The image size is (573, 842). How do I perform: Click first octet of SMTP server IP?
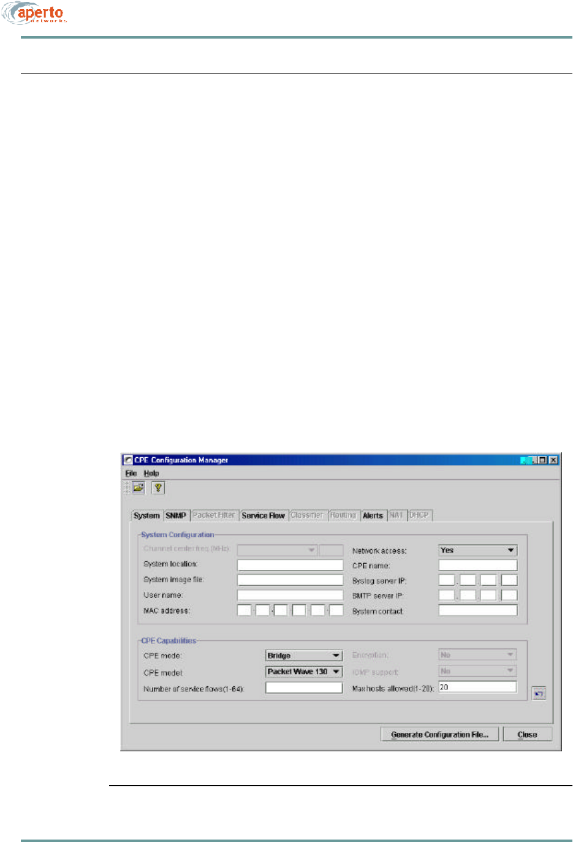(447, 595)
